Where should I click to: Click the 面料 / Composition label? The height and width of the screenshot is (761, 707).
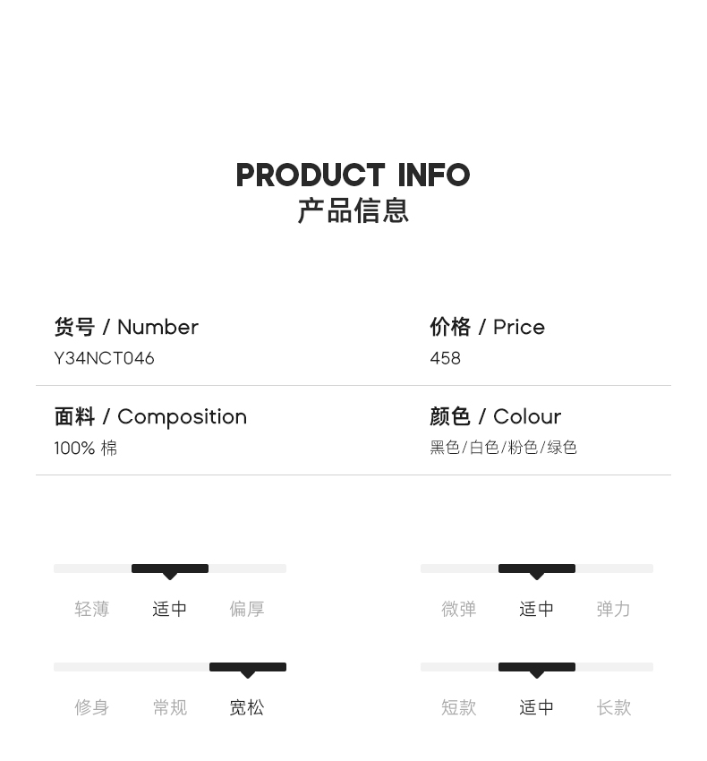click(x=150, y=417)
